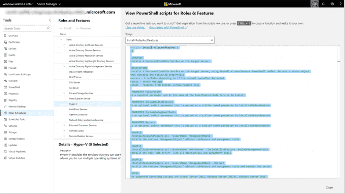Select Host Guardian Service row
The height and width of the screenshot is (194, 345).
pos(87,99)
